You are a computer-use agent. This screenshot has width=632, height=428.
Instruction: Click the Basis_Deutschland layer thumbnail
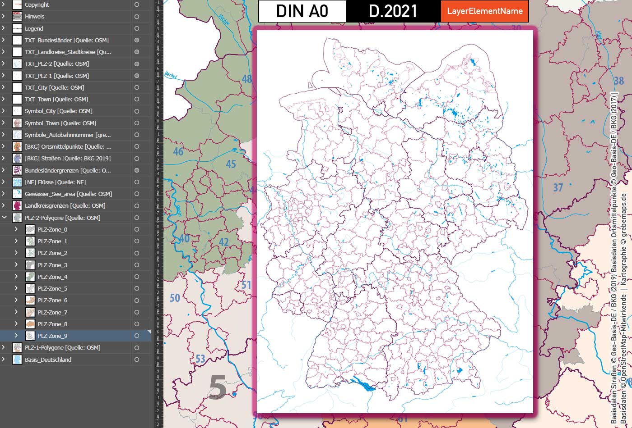click(x=16, y=360)
